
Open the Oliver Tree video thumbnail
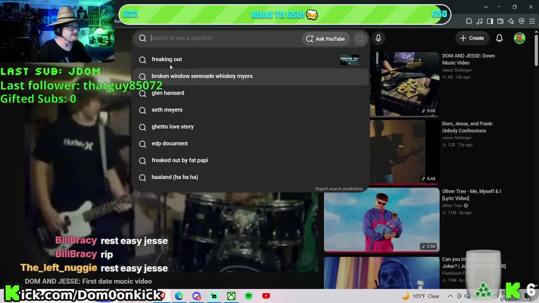(382, 220)
